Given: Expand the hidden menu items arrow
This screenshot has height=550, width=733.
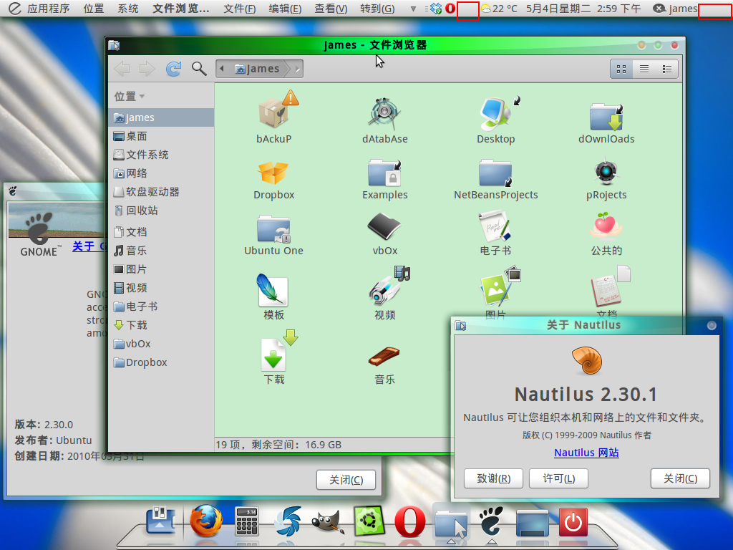Looking at the screenshot, I should 413,9.
